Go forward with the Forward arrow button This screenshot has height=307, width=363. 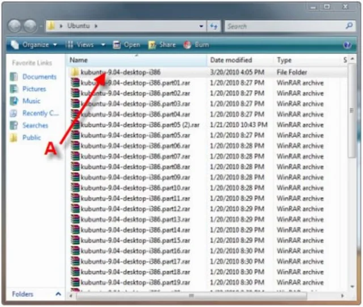pyautogui.click(x=30, y=26)
